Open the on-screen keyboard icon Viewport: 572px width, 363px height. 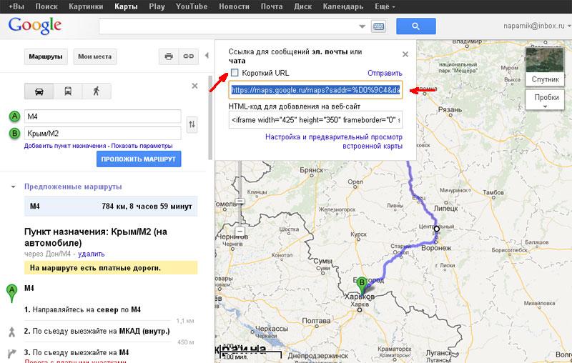coord(378,26)
